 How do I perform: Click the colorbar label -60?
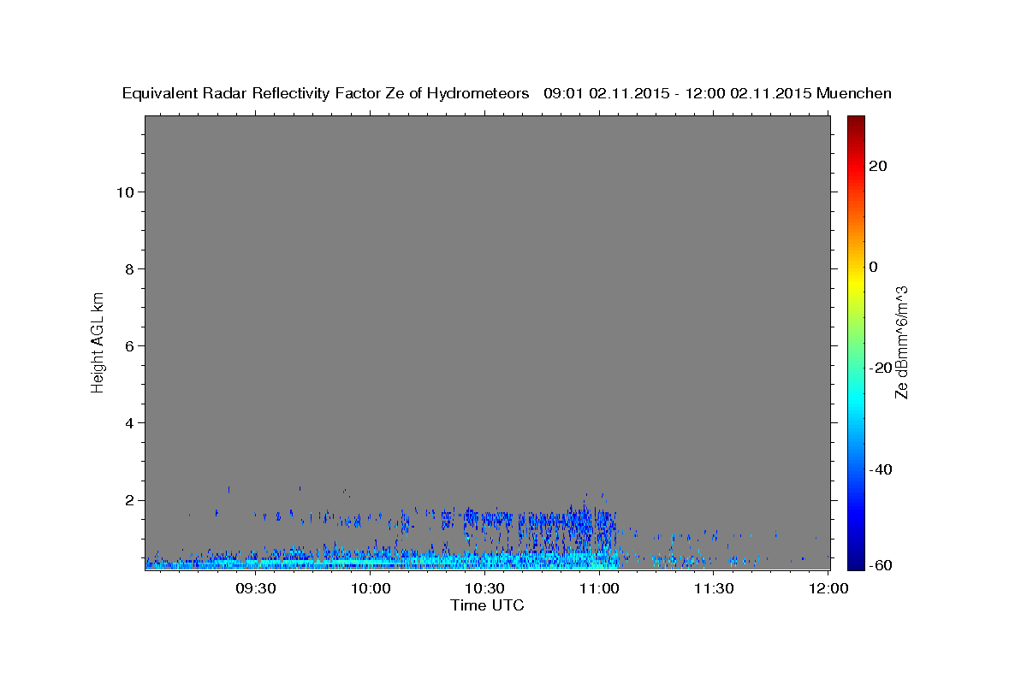[881, 566]
